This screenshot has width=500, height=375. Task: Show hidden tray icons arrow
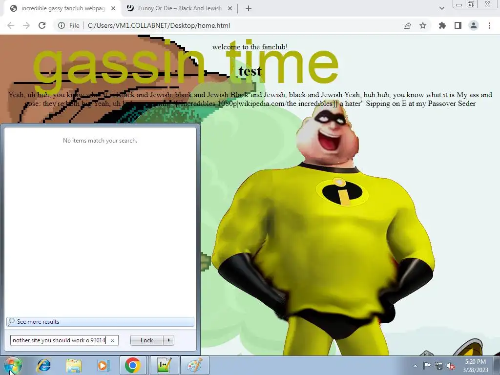(415, 366)
